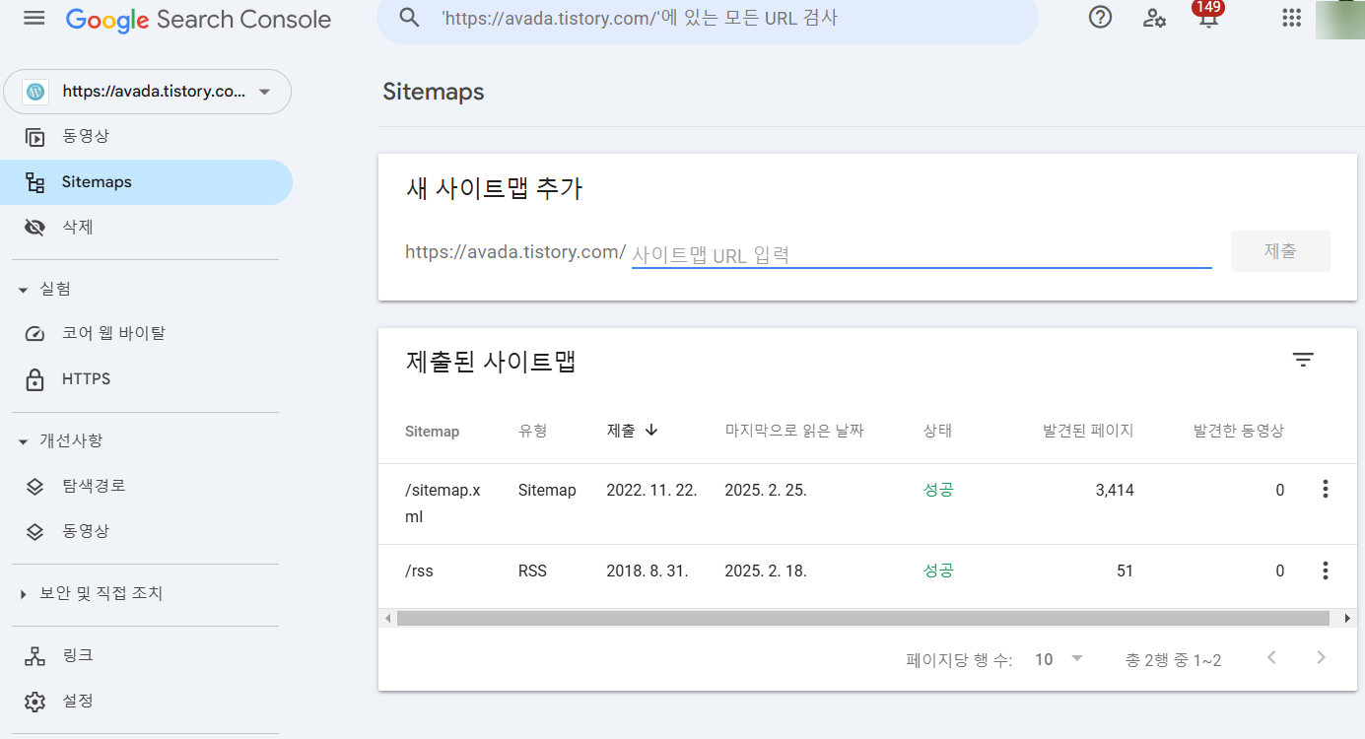Open the /sitemap.xml row
This screenshot has width=1365, height=739.
tap(867, 504)
